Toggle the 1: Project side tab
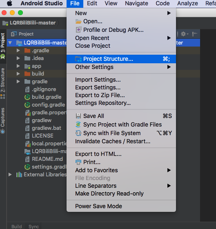Image resolution: width=216 pixels, height=229 pixels. click(3, 46)
